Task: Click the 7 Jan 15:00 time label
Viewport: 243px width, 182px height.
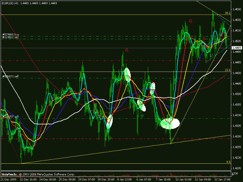Action: (x=163, y=180)
